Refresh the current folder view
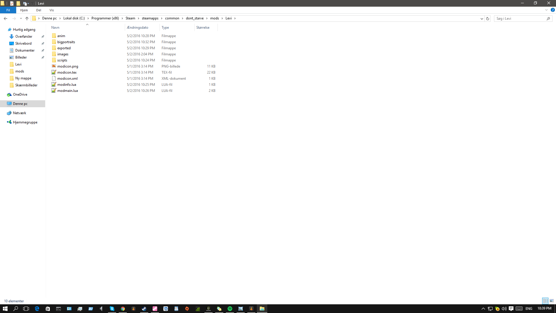The image size is (556, 313). click(x=488, y=19)
